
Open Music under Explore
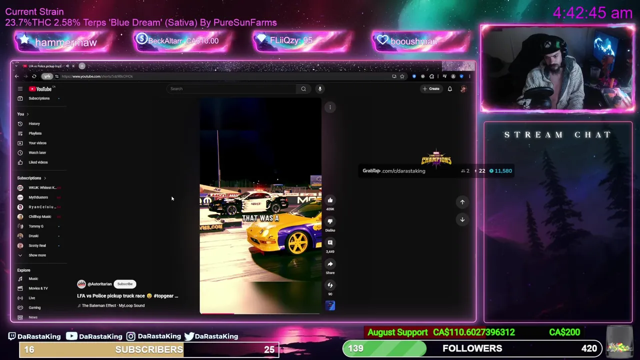coord(33,279)
